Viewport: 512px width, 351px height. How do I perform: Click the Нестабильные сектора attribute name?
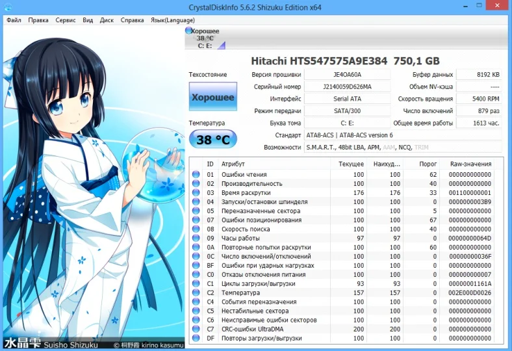tap(255, 311)
